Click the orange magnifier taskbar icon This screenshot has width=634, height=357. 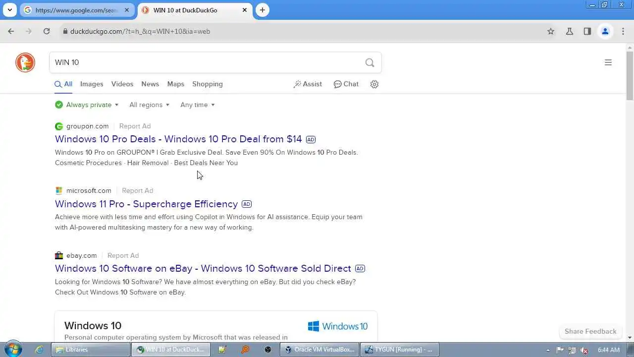click(x=245, y=350)
